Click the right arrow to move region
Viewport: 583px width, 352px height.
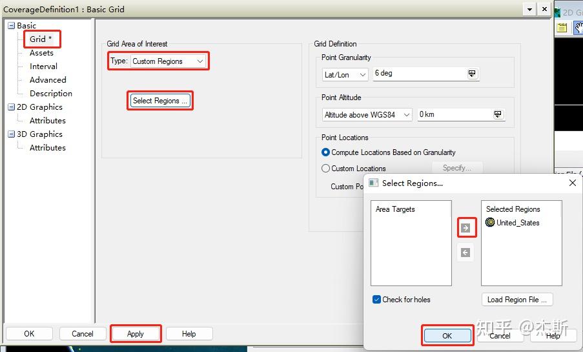click(465, 228)
